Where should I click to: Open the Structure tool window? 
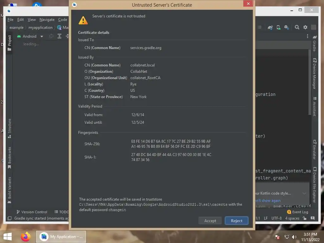click(9, 128)
